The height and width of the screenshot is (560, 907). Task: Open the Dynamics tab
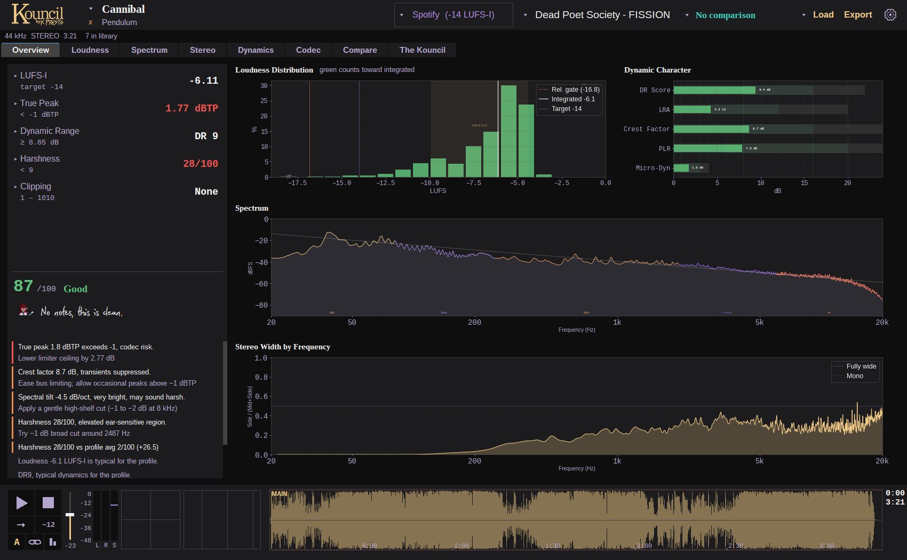coord(256,50)
